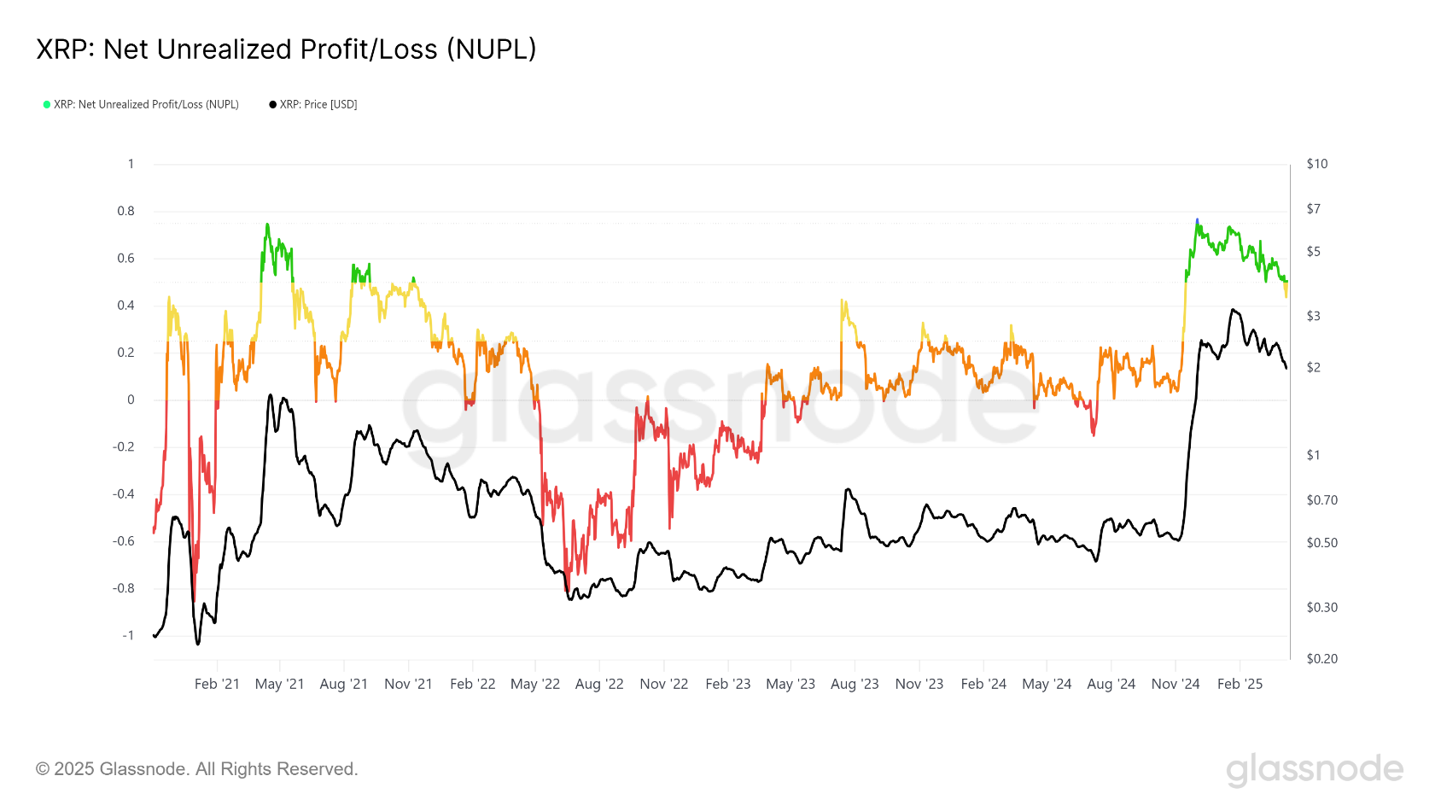The image size is (1441, 811).
Task: Click the Glassnode copyright notice text
Action: coord(197,769)
